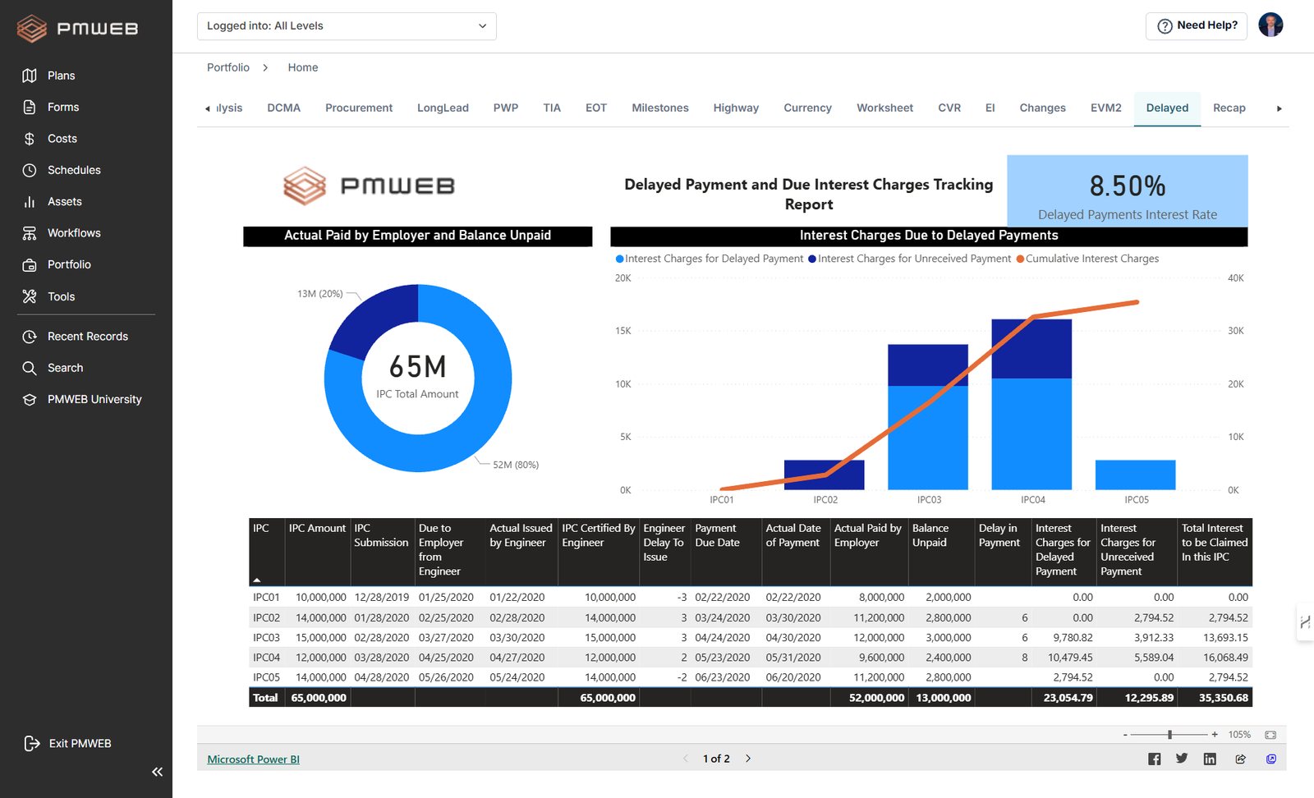This screenshot has height=798, width=1314.
Task: Click cell value 16,068.49
Action: pos(1225,658)
